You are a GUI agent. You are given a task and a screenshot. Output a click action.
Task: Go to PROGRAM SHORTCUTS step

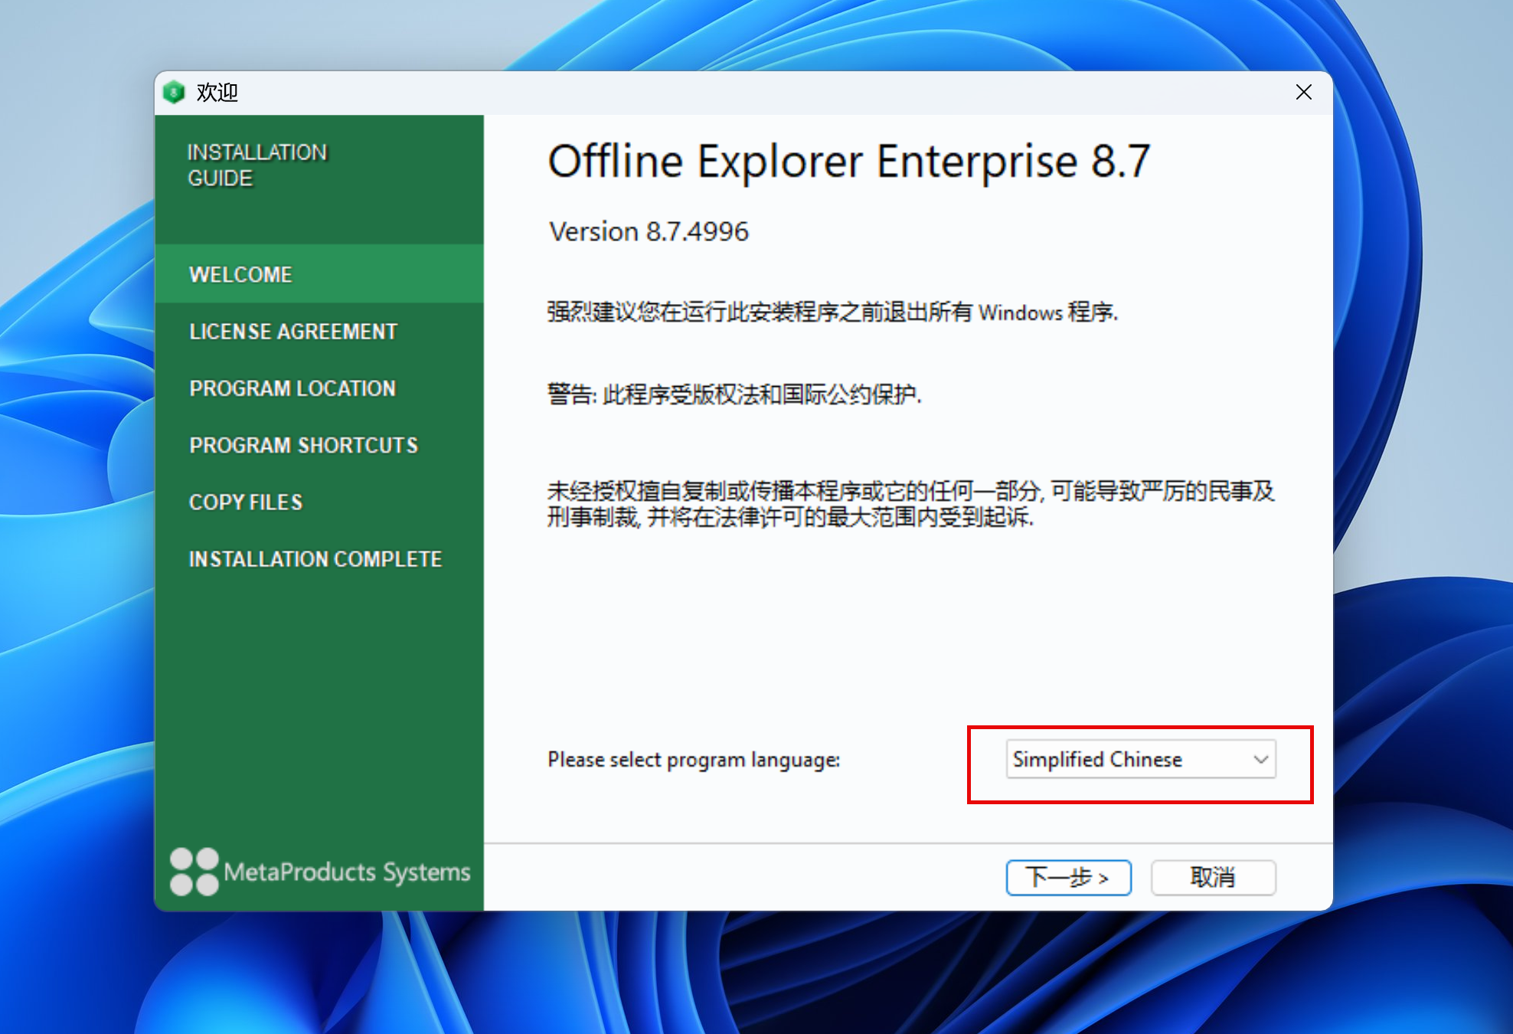pyautogui.click(x=303, y=445)
